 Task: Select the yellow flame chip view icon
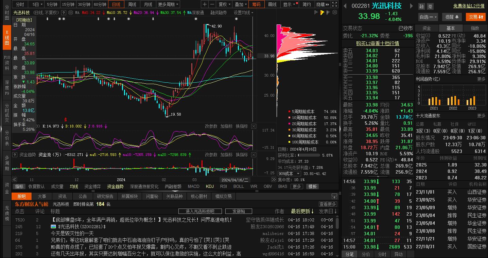coord(322,12)
